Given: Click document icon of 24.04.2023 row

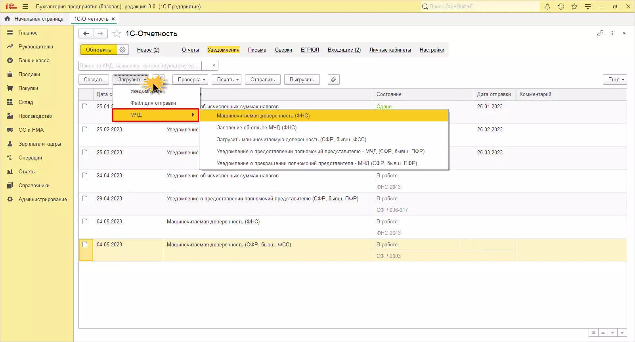Looking at the screenshot, I should (x=85, y=175).
